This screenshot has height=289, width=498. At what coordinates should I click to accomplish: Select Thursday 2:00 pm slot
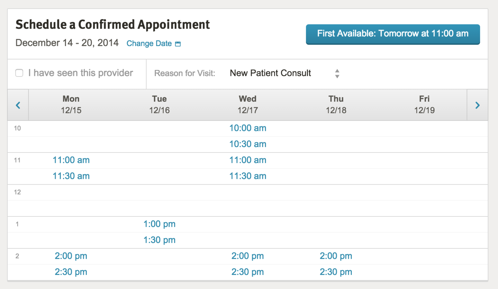coord(336,256)
